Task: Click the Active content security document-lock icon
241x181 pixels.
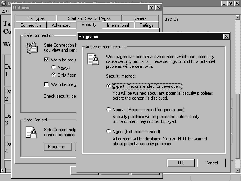Action: (93, 59)
